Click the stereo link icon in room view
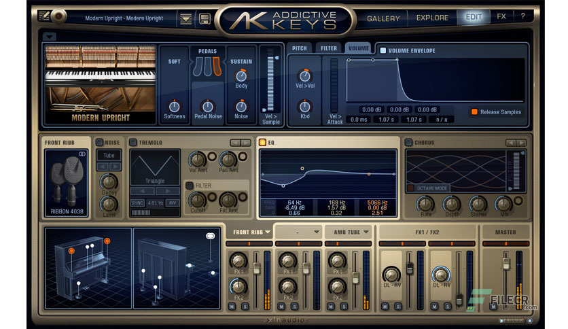The height and width of the screenshot is (329, 568). [210, 236]
